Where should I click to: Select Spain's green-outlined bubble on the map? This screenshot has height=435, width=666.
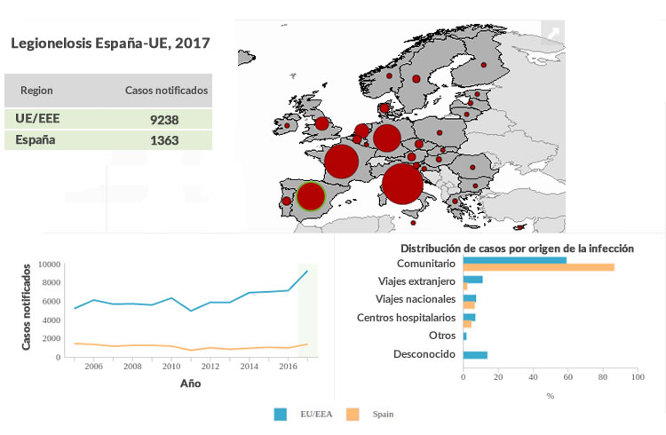pyautogui.click(x=311, y=196)
